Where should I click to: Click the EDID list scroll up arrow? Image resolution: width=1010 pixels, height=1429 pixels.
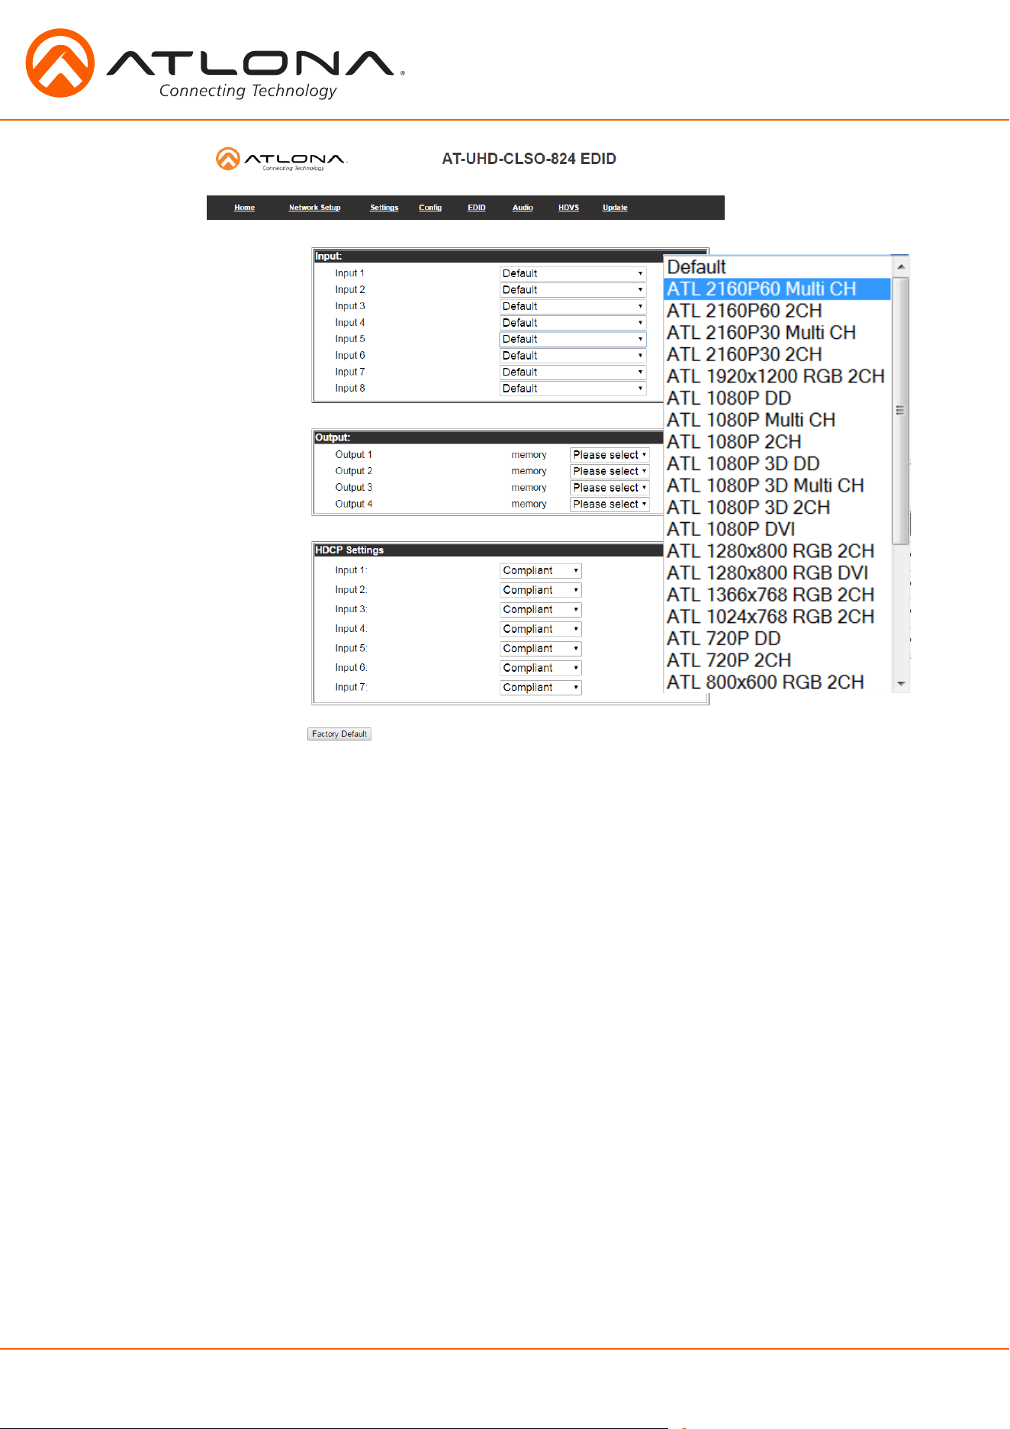pos(901,266)
